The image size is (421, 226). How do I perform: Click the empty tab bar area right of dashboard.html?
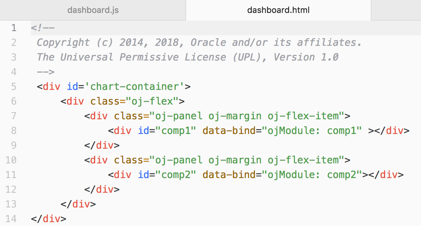point(395,10)
